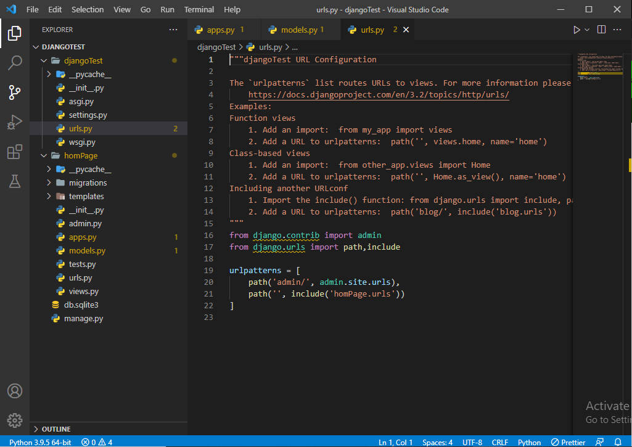Click the Prettier status bar button
Image resolution: width=632 pixels, height=447 pixels.
click(x=568, y=442)
